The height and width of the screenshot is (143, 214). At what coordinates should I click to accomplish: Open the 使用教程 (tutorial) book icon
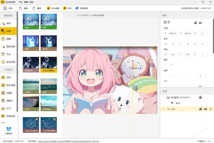click(77, 8)
